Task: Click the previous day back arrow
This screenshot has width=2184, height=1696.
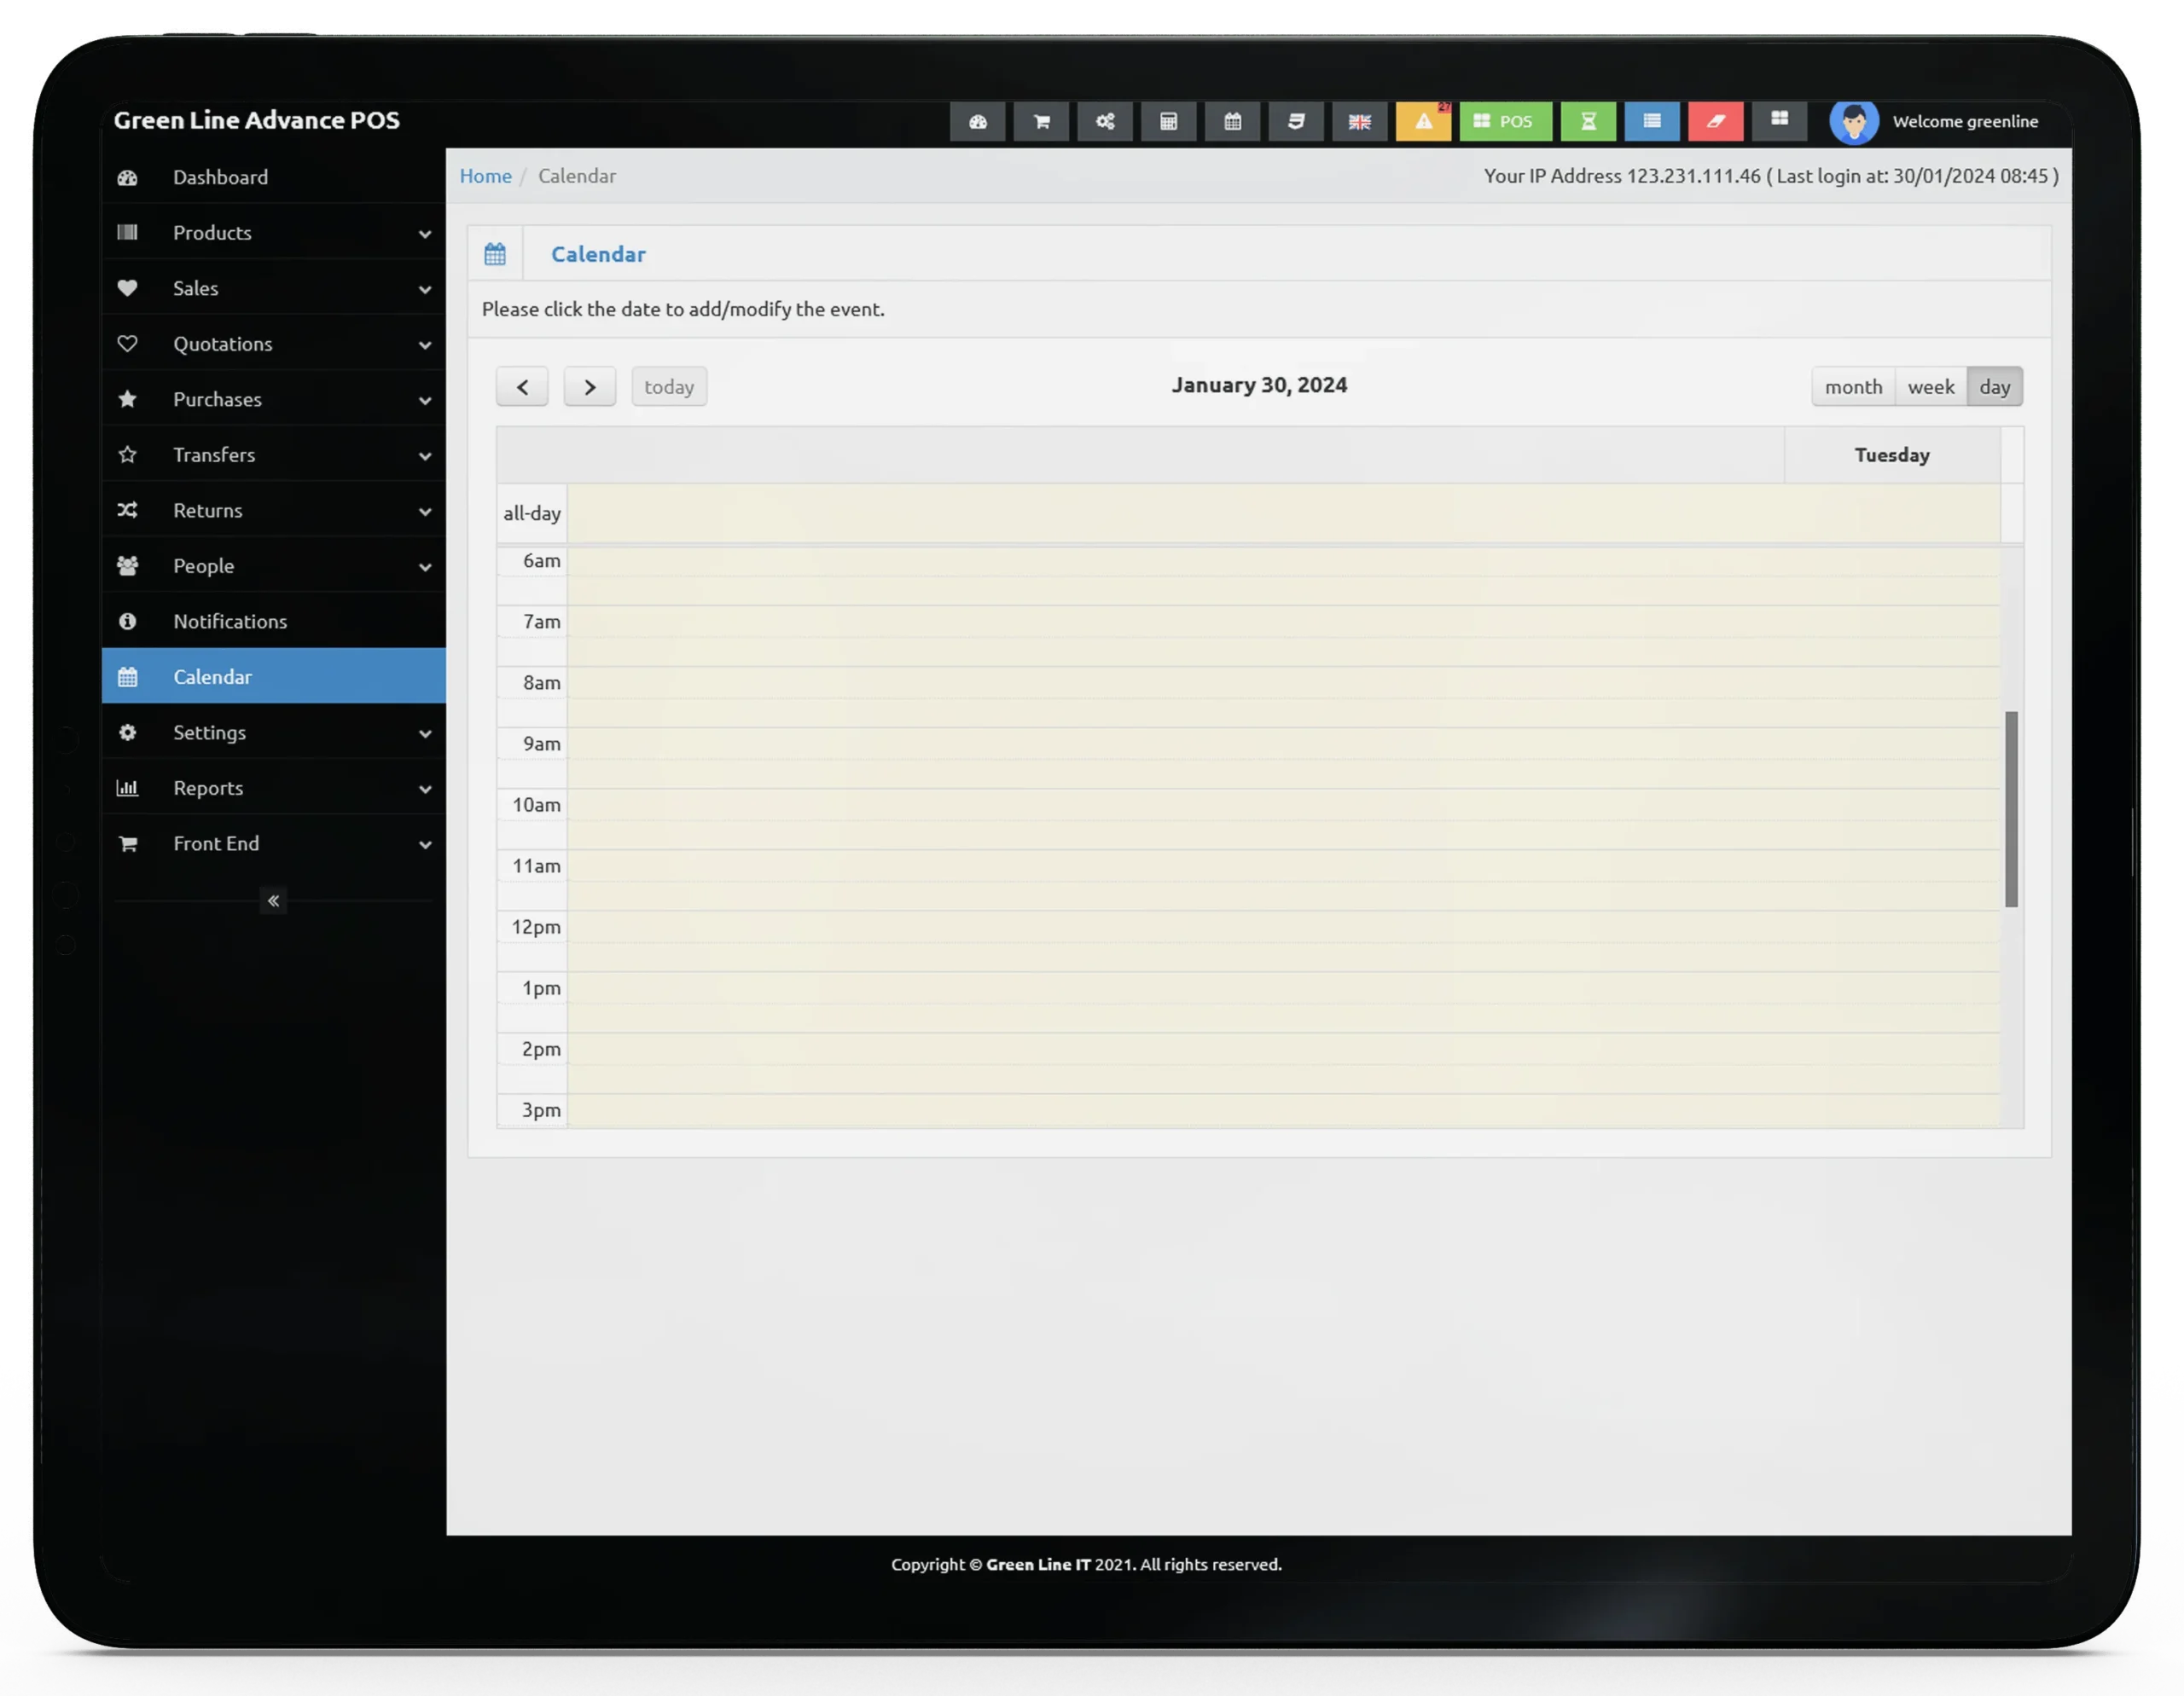Action: point(521,386)
